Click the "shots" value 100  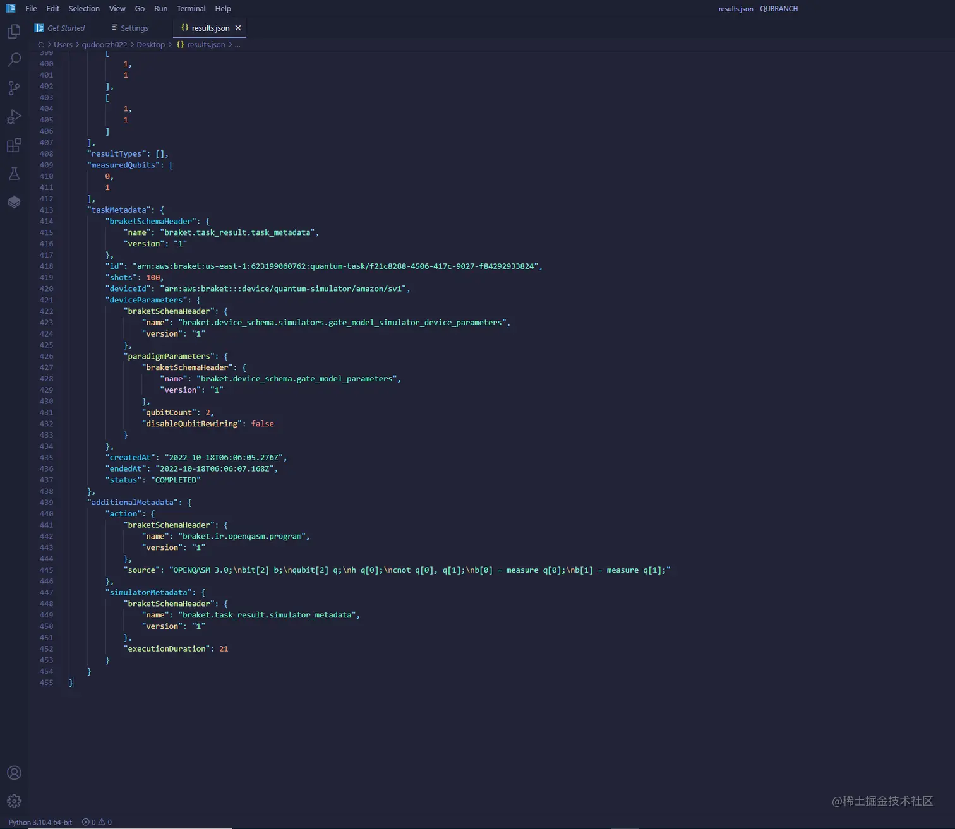coord(153,278)
